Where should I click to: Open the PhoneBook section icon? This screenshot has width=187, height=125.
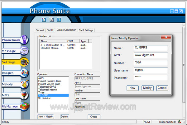25,40
